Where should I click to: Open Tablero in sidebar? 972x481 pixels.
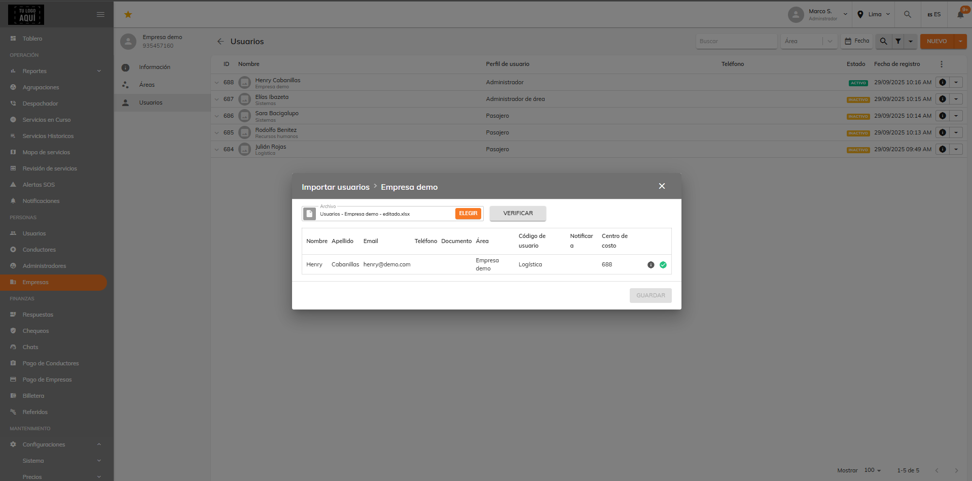pyautogui.click(x=32, y=39)
